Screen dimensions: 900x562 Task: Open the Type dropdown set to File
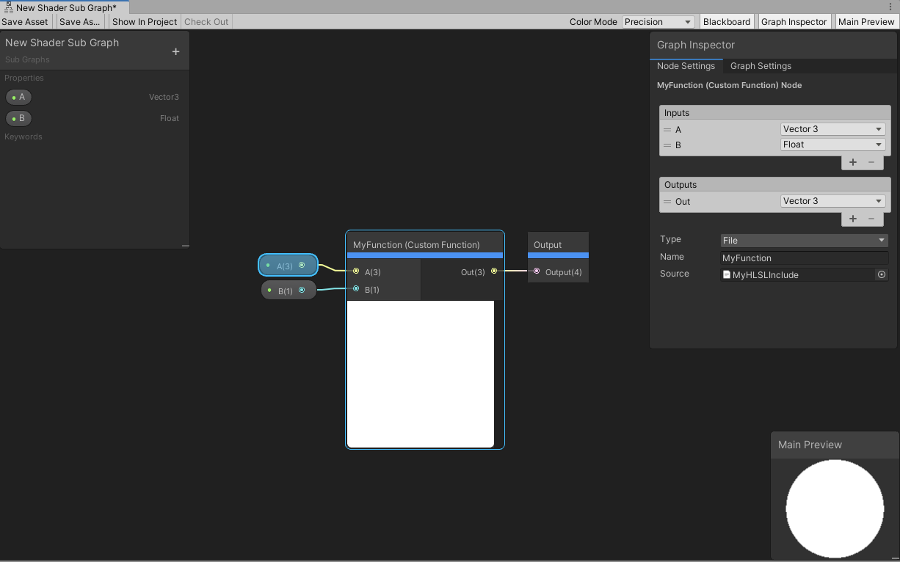click(804, 241)
